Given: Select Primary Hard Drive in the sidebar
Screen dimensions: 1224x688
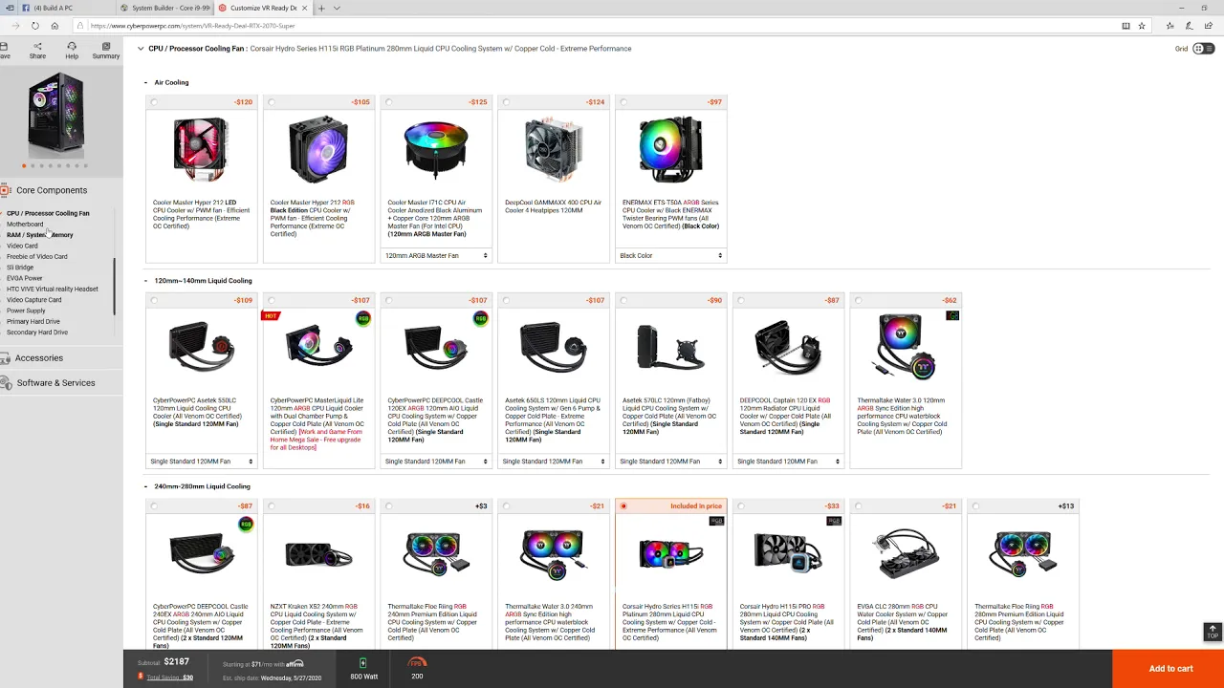Looking at the screenshot, I should [x=33, y=321].
